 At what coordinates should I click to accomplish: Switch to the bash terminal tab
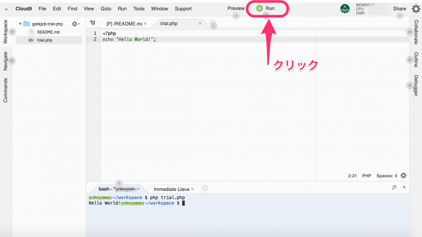coord(117,189)
